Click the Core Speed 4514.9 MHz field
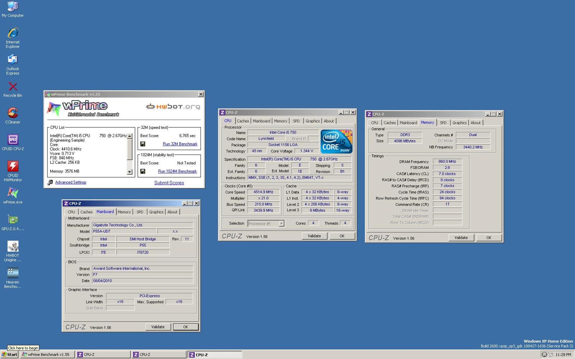 (x=263, y=192)
